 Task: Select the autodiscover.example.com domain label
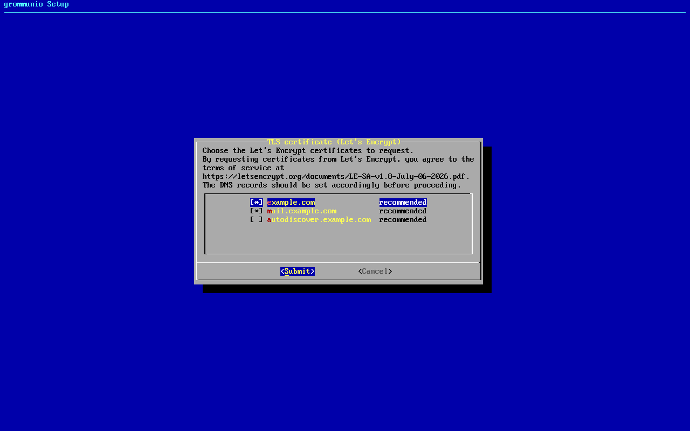click(x=319, y=220)
